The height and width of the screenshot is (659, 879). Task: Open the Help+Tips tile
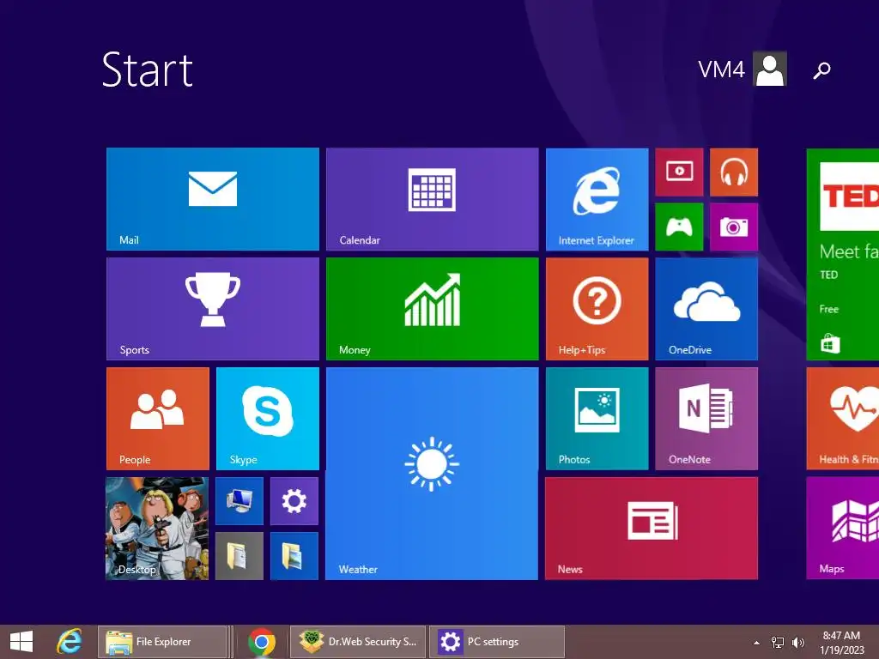[x=597, y=309]
